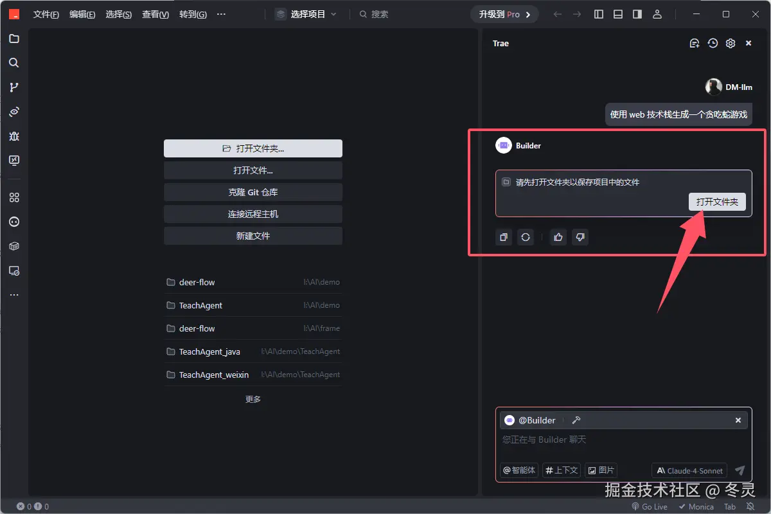Screen dimensions: 771x514
Task: Open the Source Control view
Action: 14,87
